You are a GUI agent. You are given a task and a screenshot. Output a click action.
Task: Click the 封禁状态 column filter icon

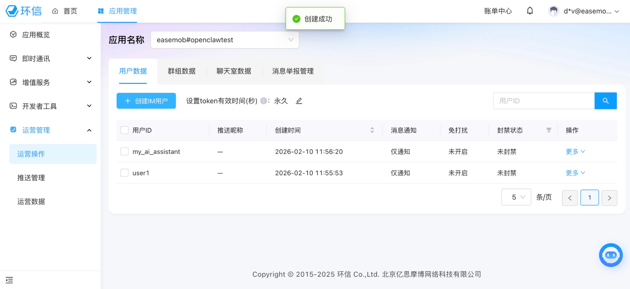549,130
